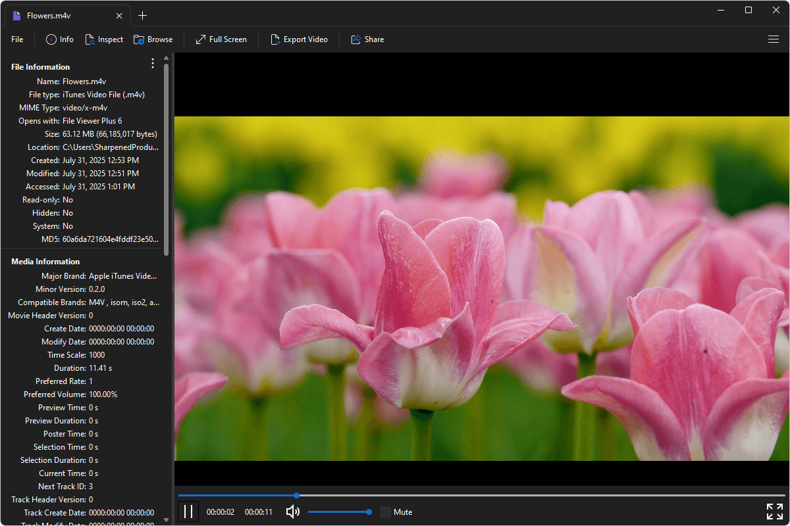Select the MD5 hash value
The image size is (790, 526).
pyautogui.click(x=111, y=239)
